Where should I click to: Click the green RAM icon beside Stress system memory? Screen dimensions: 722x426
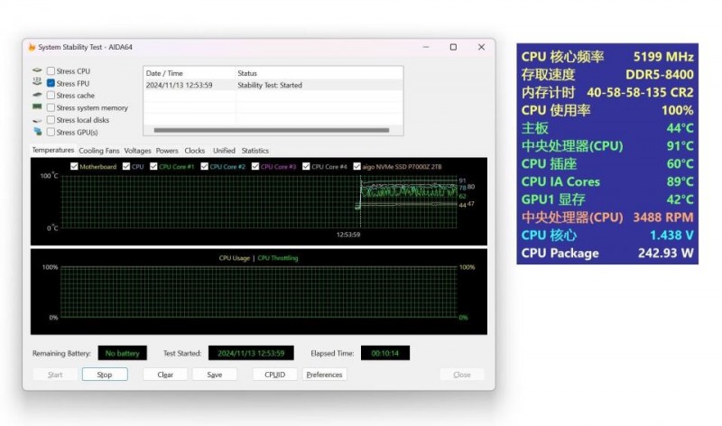tap(37, 107)
